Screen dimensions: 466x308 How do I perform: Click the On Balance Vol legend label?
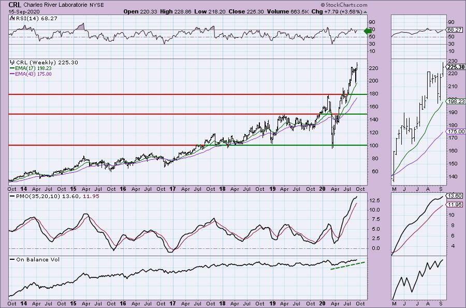coord(38,259)
